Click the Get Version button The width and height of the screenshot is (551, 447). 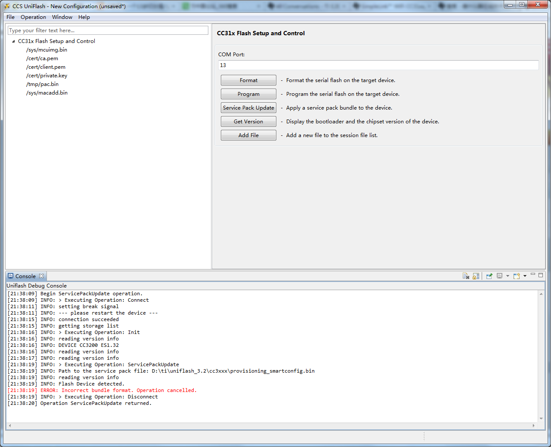pos(248,122)
